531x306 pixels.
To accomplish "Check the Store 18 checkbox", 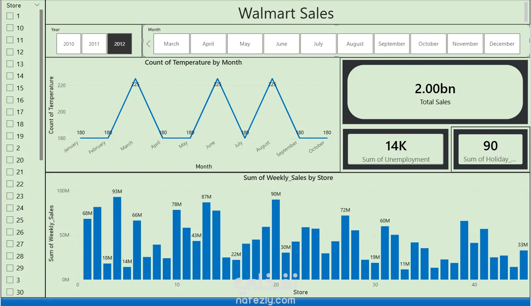I will tap(10, 124).
